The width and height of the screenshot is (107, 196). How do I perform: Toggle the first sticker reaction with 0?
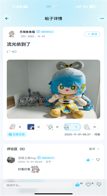point(16,127)
